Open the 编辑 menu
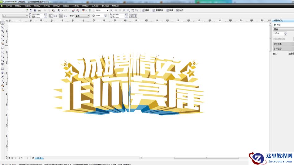Screen dimensions: 294x165 18,6
